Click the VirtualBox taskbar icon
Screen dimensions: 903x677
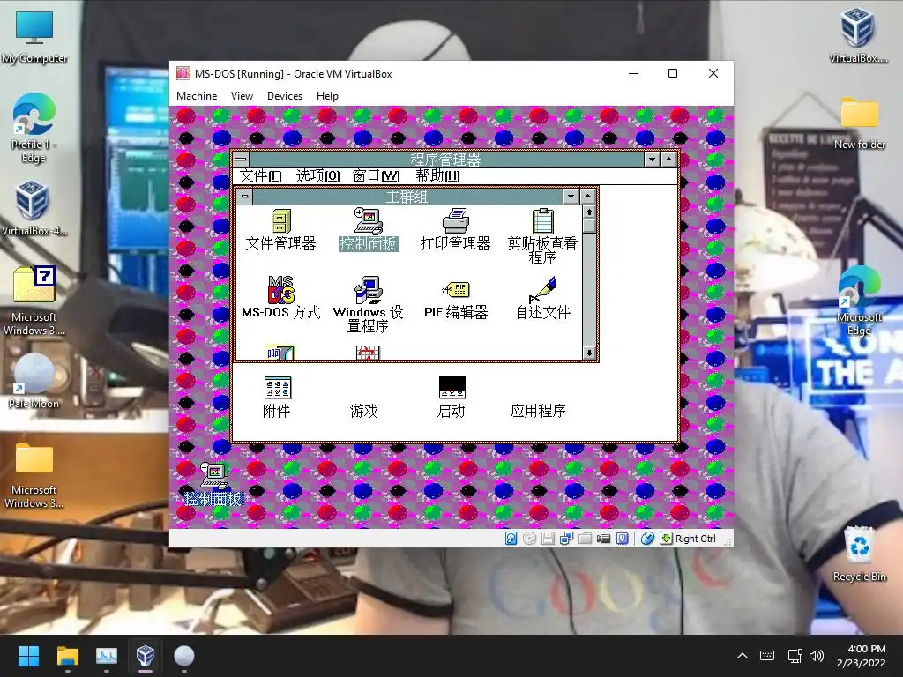[146, 655]
